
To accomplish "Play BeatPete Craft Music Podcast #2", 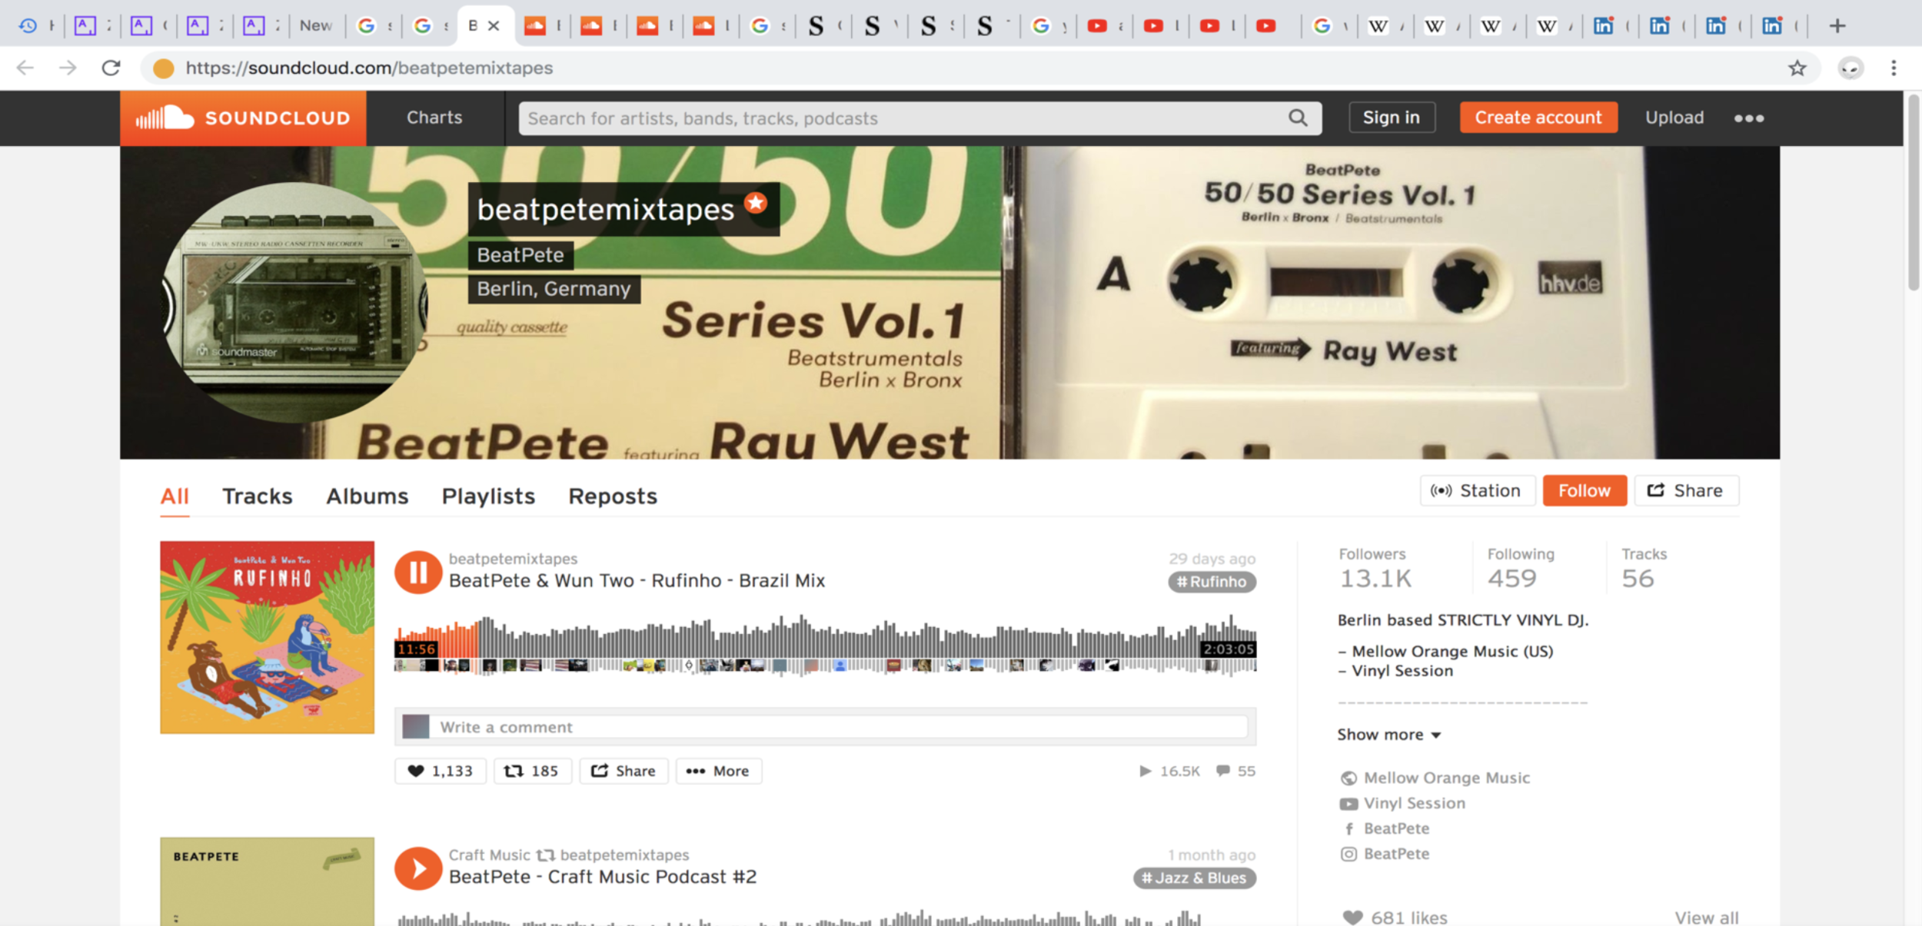I will [418, 868].
